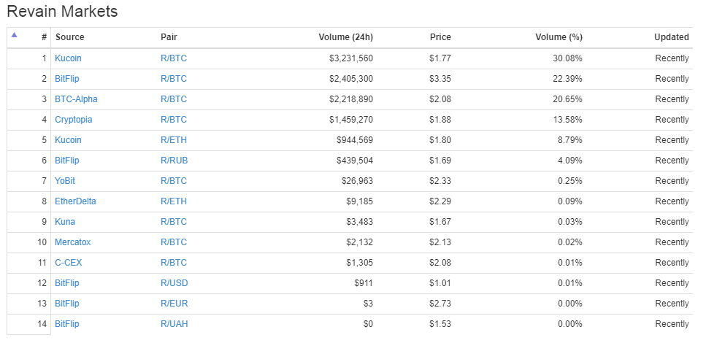The height and width of the screenshot is (343, 706).
Task: Click EtherDelta's R/ETH pair link
Action: pyautogui.click(x=174, y=201)
